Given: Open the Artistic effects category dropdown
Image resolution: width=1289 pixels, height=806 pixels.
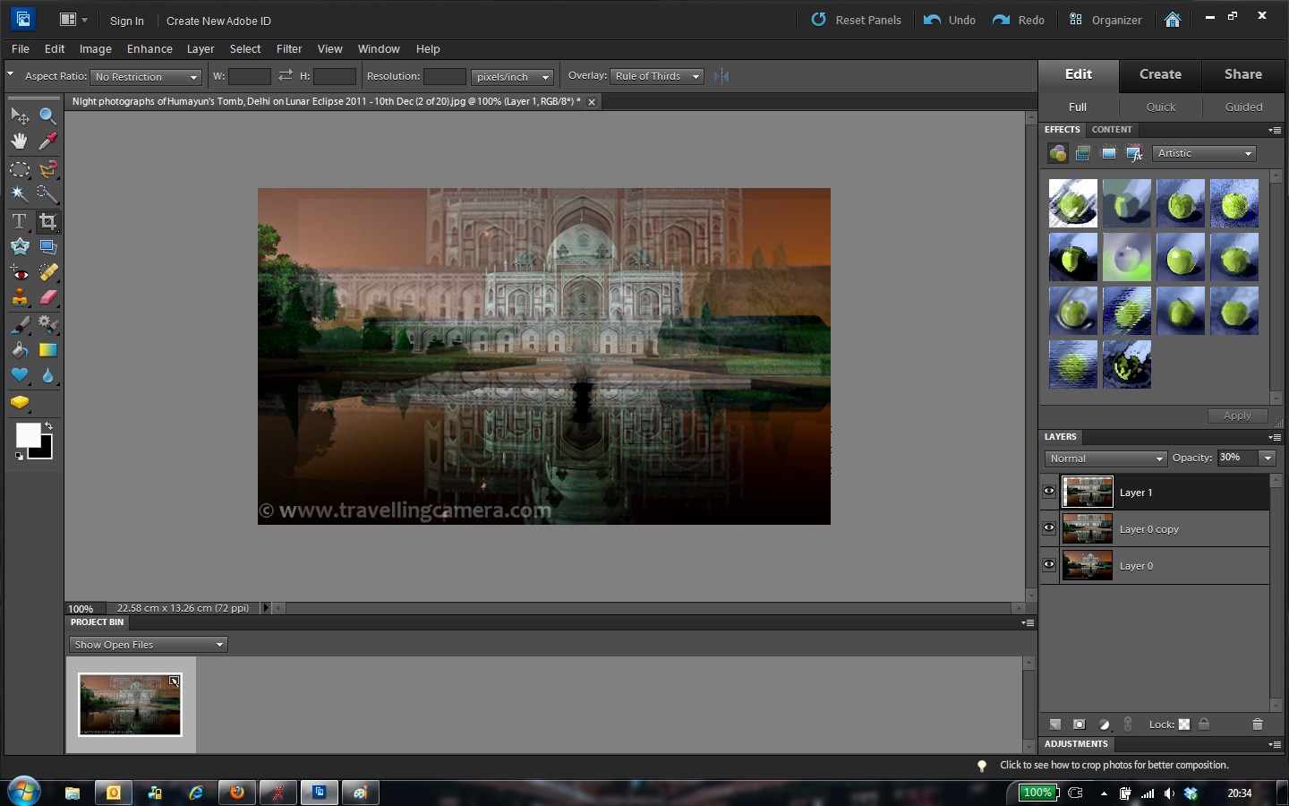Looking at the screenshot, I should click(x=1203, y=153).
